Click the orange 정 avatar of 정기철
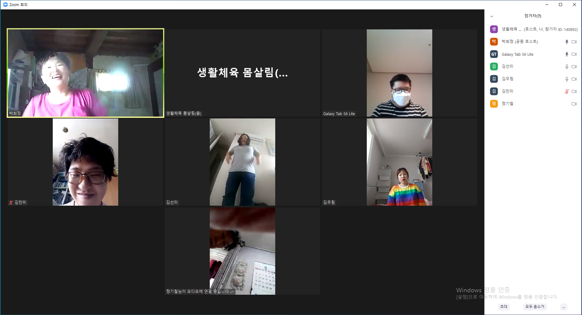Image resolution: width=582 pixels, height=315 pixels. point(494,104)
